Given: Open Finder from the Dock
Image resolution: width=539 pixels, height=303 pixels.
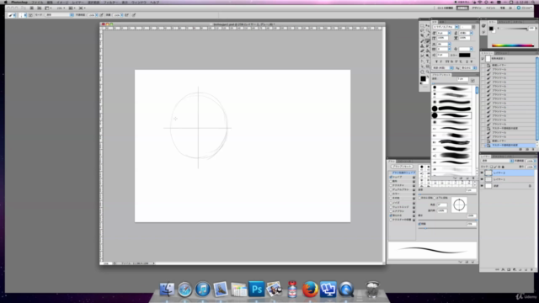Looking at the screenshot, I should point(167,289).
